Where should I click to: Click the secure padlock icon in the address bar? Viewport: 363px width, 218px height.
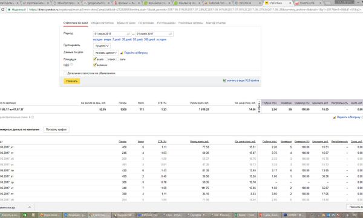pyautogui.click(x=9, y=10)
